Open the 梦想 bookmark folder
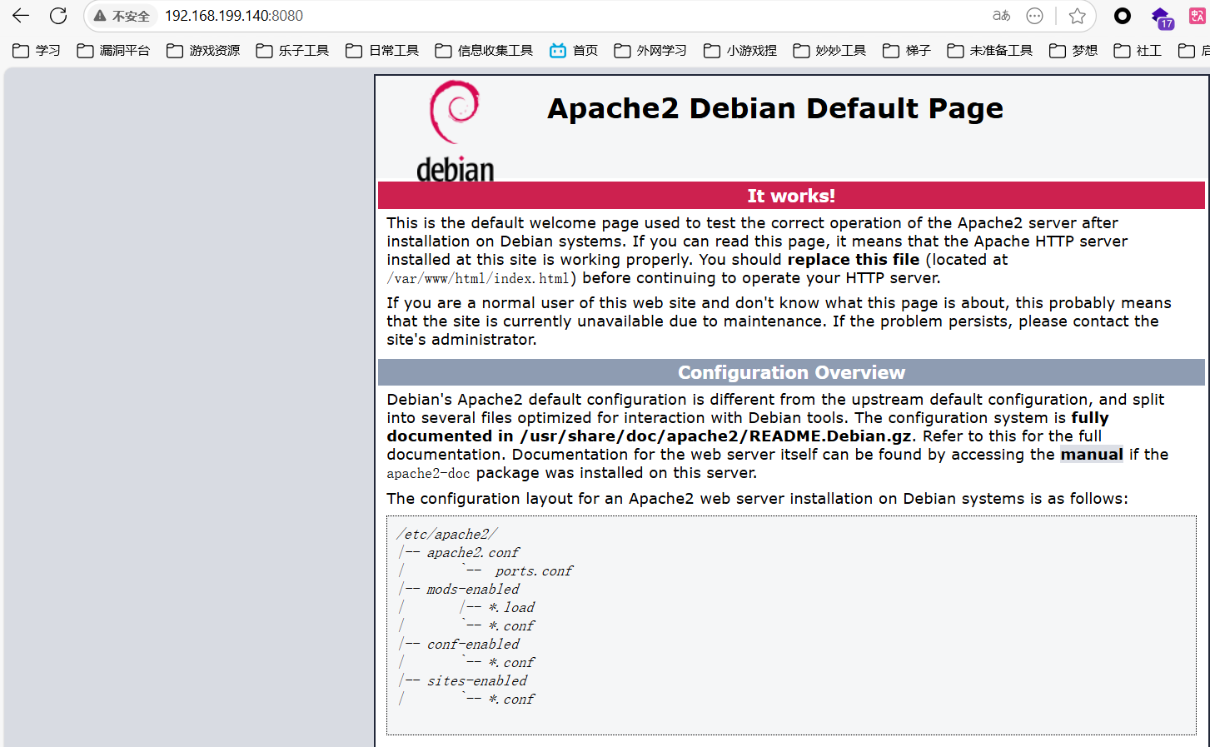Viewport: 1210px width, 747px height. (1073, 51)
